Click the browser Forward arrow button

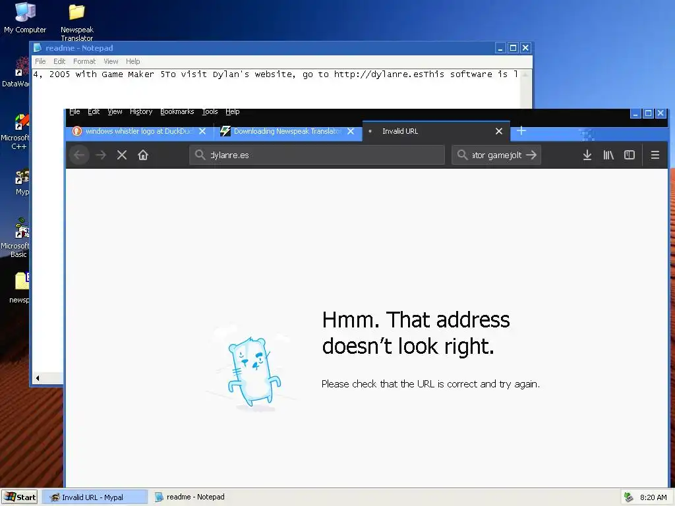(101, 155)
